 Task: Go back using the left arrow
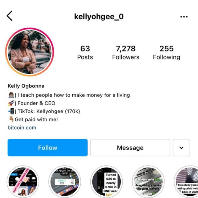tap(10, 16)
